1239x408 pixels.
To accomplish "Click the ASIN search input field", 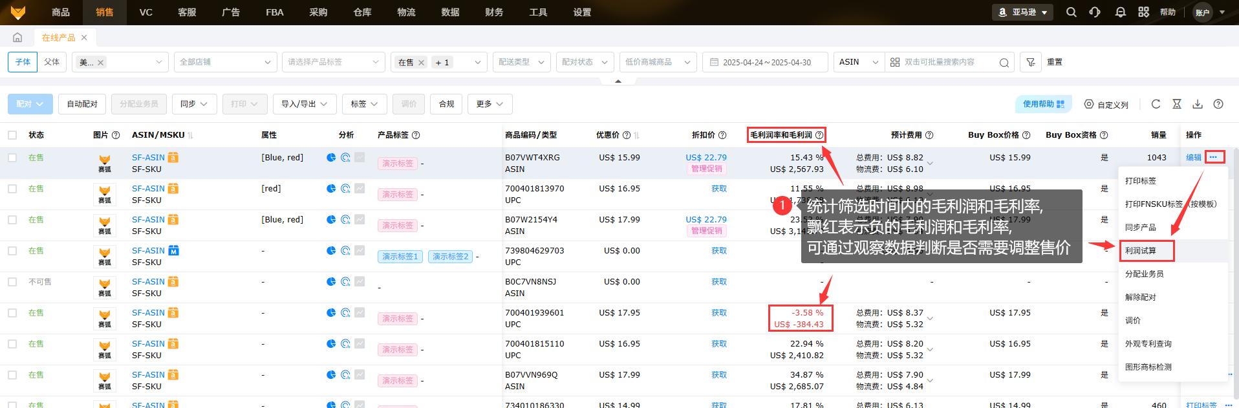I will 944,62.
